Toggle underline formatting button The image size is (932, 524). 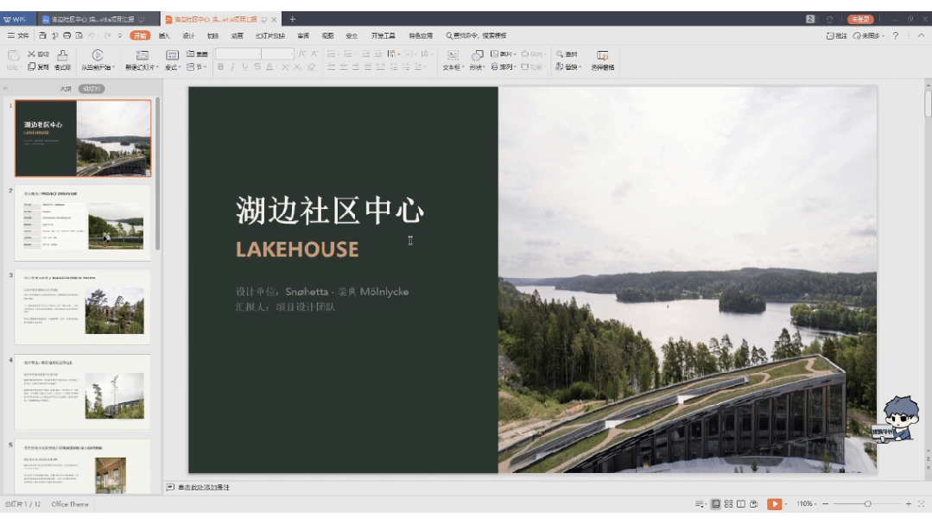point(245,67)
